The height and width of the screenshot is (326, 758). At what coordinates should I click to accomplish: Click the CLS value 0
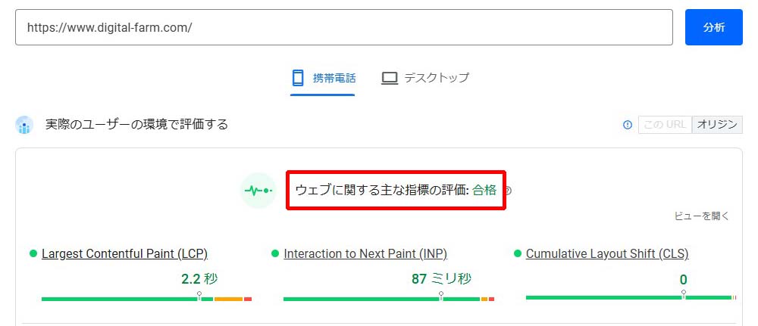[683, 280]
